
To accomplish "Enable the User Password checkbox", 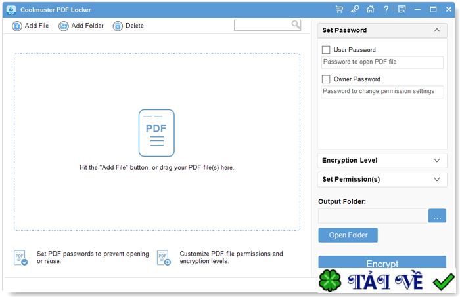I will pyautogui.click(x=326, y=50).
